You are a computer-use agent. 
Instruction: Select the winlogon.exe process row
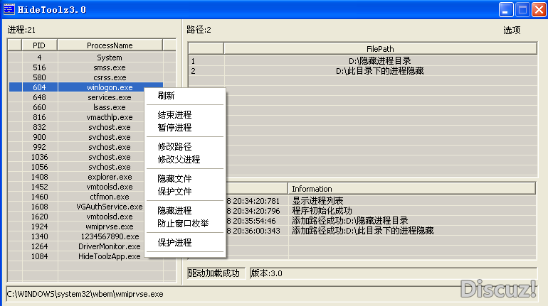(x=85, y=87)
